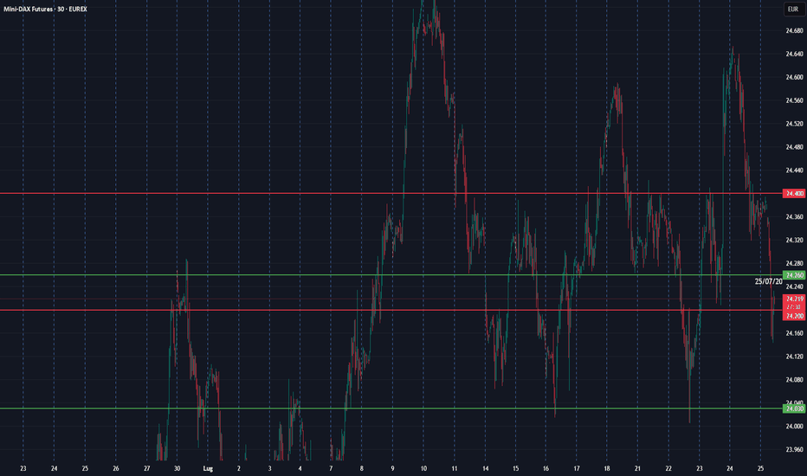Click the 24.600 price axis label
Screen dimensions: 807x476
point(794,77)
